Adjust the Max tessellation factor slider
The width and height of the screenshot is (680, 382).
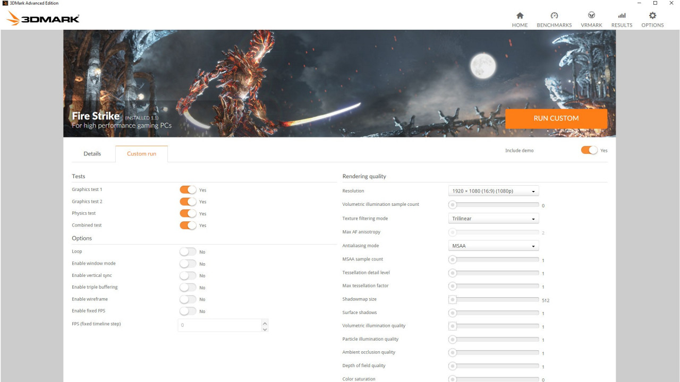pyautogui.click(x=494, y=286)
